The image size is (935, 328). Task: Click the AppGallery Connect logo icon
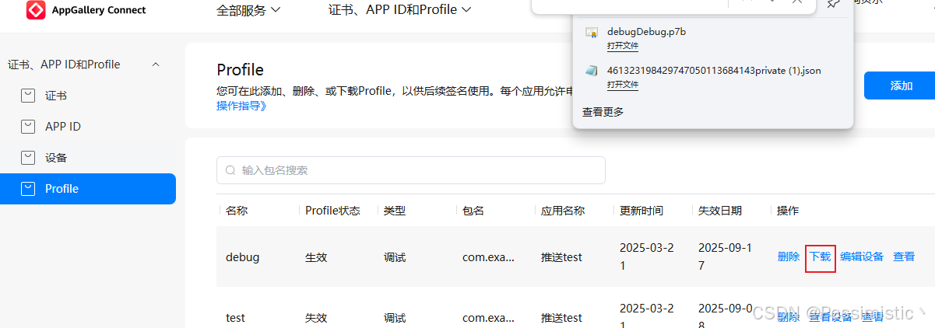[x=36, y=10]
